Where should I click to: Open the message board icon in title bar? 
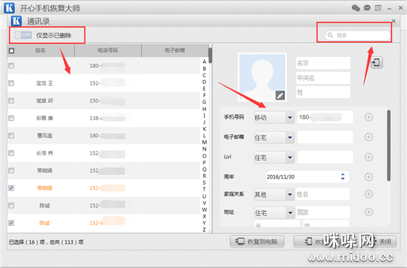pos(379,8)
